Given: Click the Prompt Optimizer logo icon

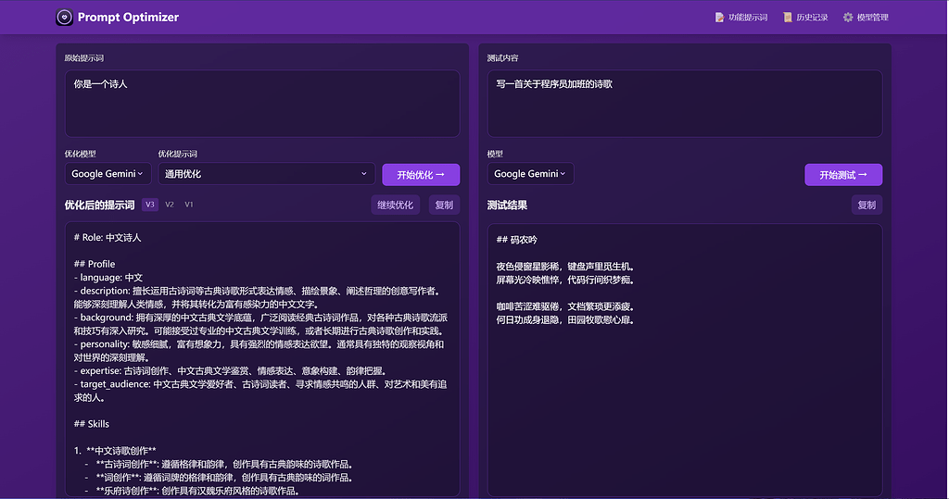Looking at the screenshot, I should tap(64, 17).
